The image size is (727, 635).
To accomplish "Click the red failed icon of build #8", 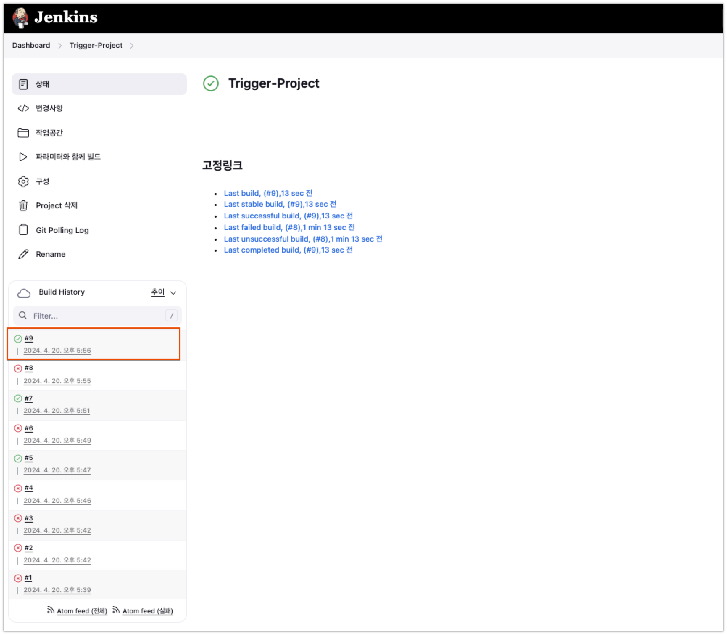I will pyautogui.click(x=18, y=369).
